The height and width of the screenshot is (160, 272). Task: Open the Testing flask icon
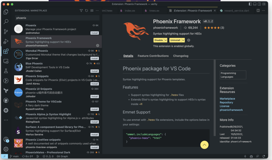6,71
